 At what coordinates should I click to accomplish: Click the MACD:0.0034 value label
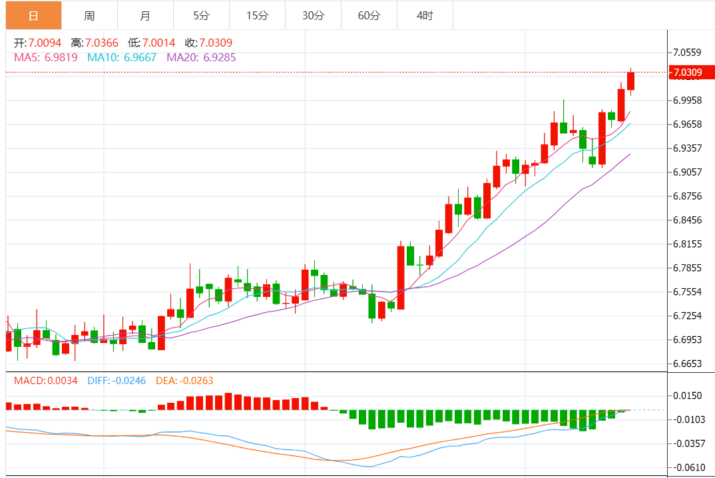(45, 381)
